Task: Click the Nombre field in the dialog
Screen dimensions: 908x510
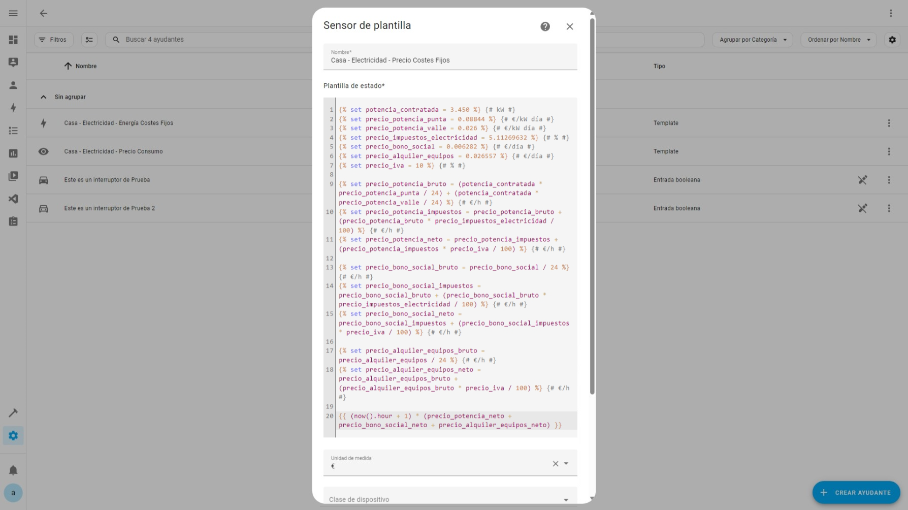Action: click(x=450, y=60)
